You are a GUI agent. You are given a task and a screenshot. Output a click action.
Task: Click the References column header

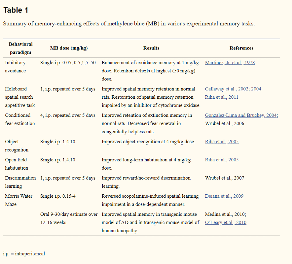point(241,48)
